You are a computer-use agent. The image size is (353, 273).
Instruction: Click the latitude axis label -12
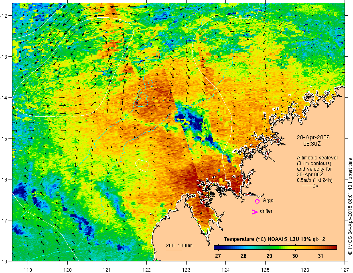4,16
